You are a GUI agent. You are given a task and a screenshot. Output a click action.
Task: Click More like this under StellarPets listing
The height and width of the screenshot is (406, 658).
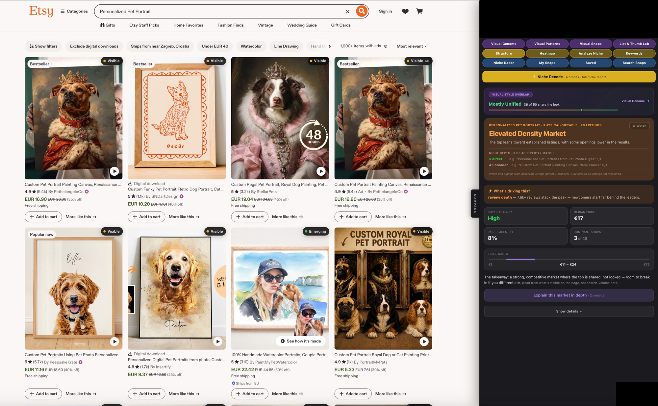pos(287,217)
